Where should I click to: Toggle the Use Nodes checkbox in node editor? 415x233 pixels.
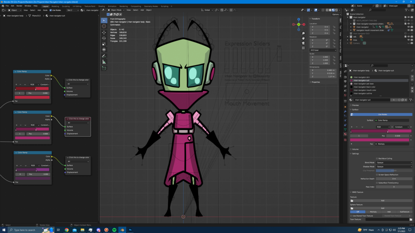pyautogui.click(x=51, y=10)
